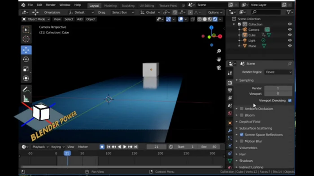Toggle the Collection exclude checkbox
The width and height of the screenshot is (314, 176).
pyautogui.click(x=239, y=24)
